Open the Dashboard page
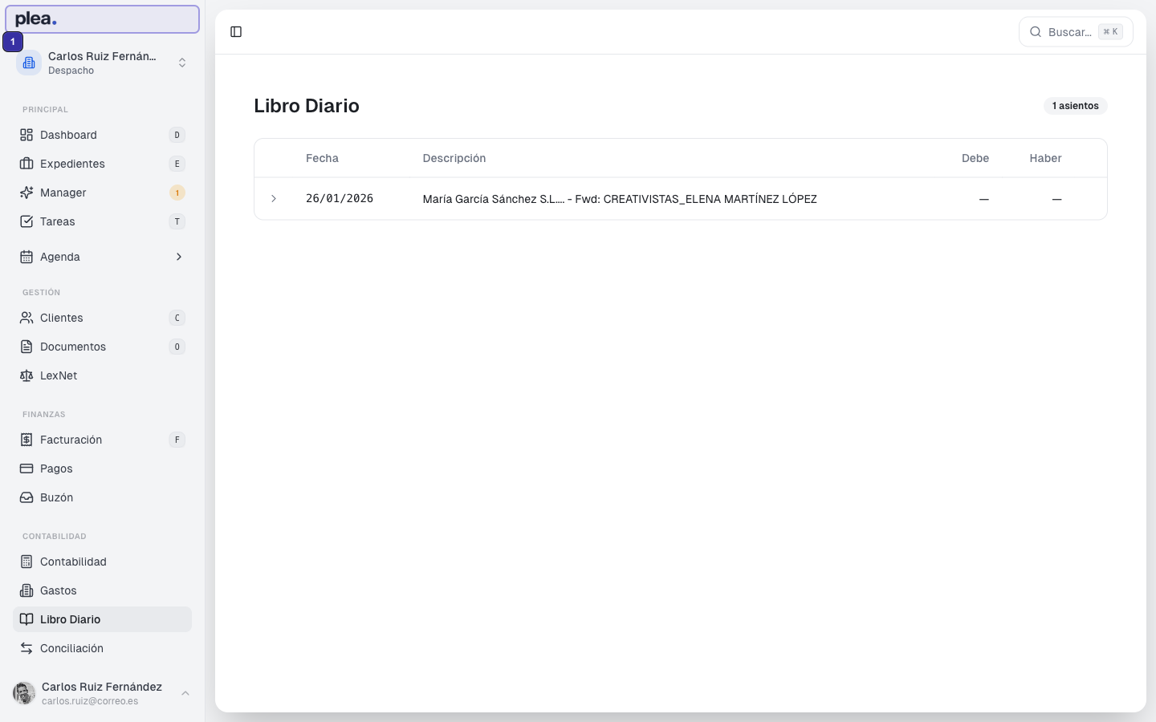Screen dimensions: 1156x722 102,135
